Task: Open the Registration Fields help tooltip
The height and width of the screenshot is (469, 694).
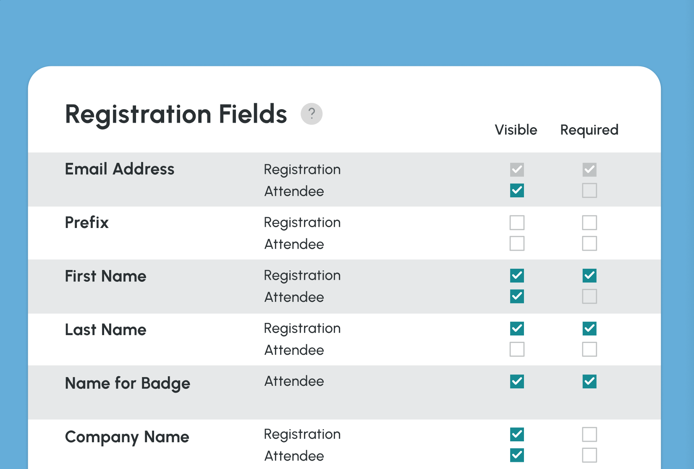Action: point(311,113)
